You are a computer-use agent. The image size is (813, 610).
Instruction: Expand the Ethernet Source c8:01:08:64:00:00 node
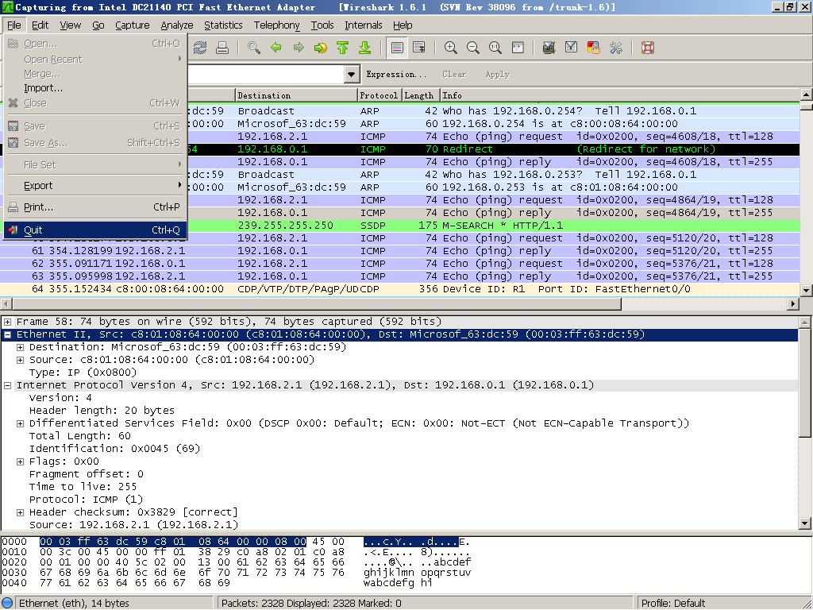[x=20, y=360]
